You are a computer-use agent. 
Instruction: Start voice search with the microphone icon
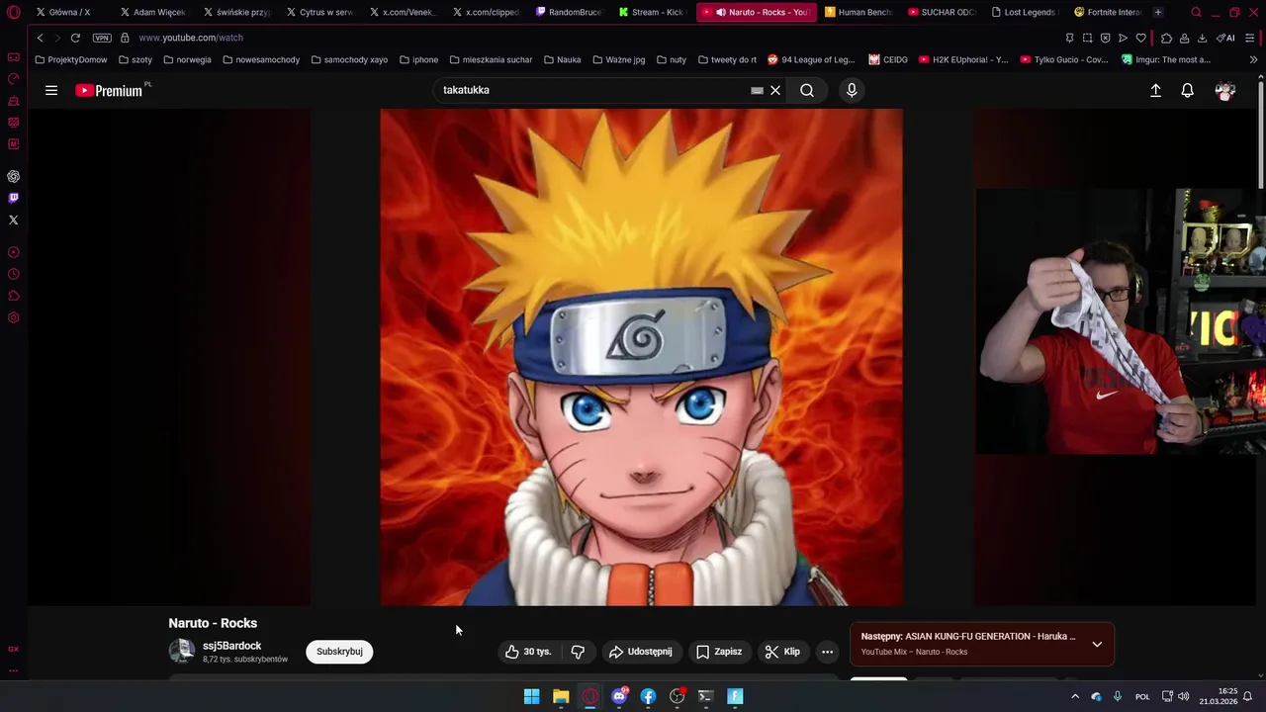(x=852, y=90)
